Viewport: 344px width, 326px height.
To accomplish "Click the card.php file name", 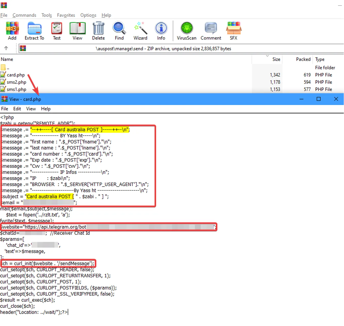I will 16,75.
